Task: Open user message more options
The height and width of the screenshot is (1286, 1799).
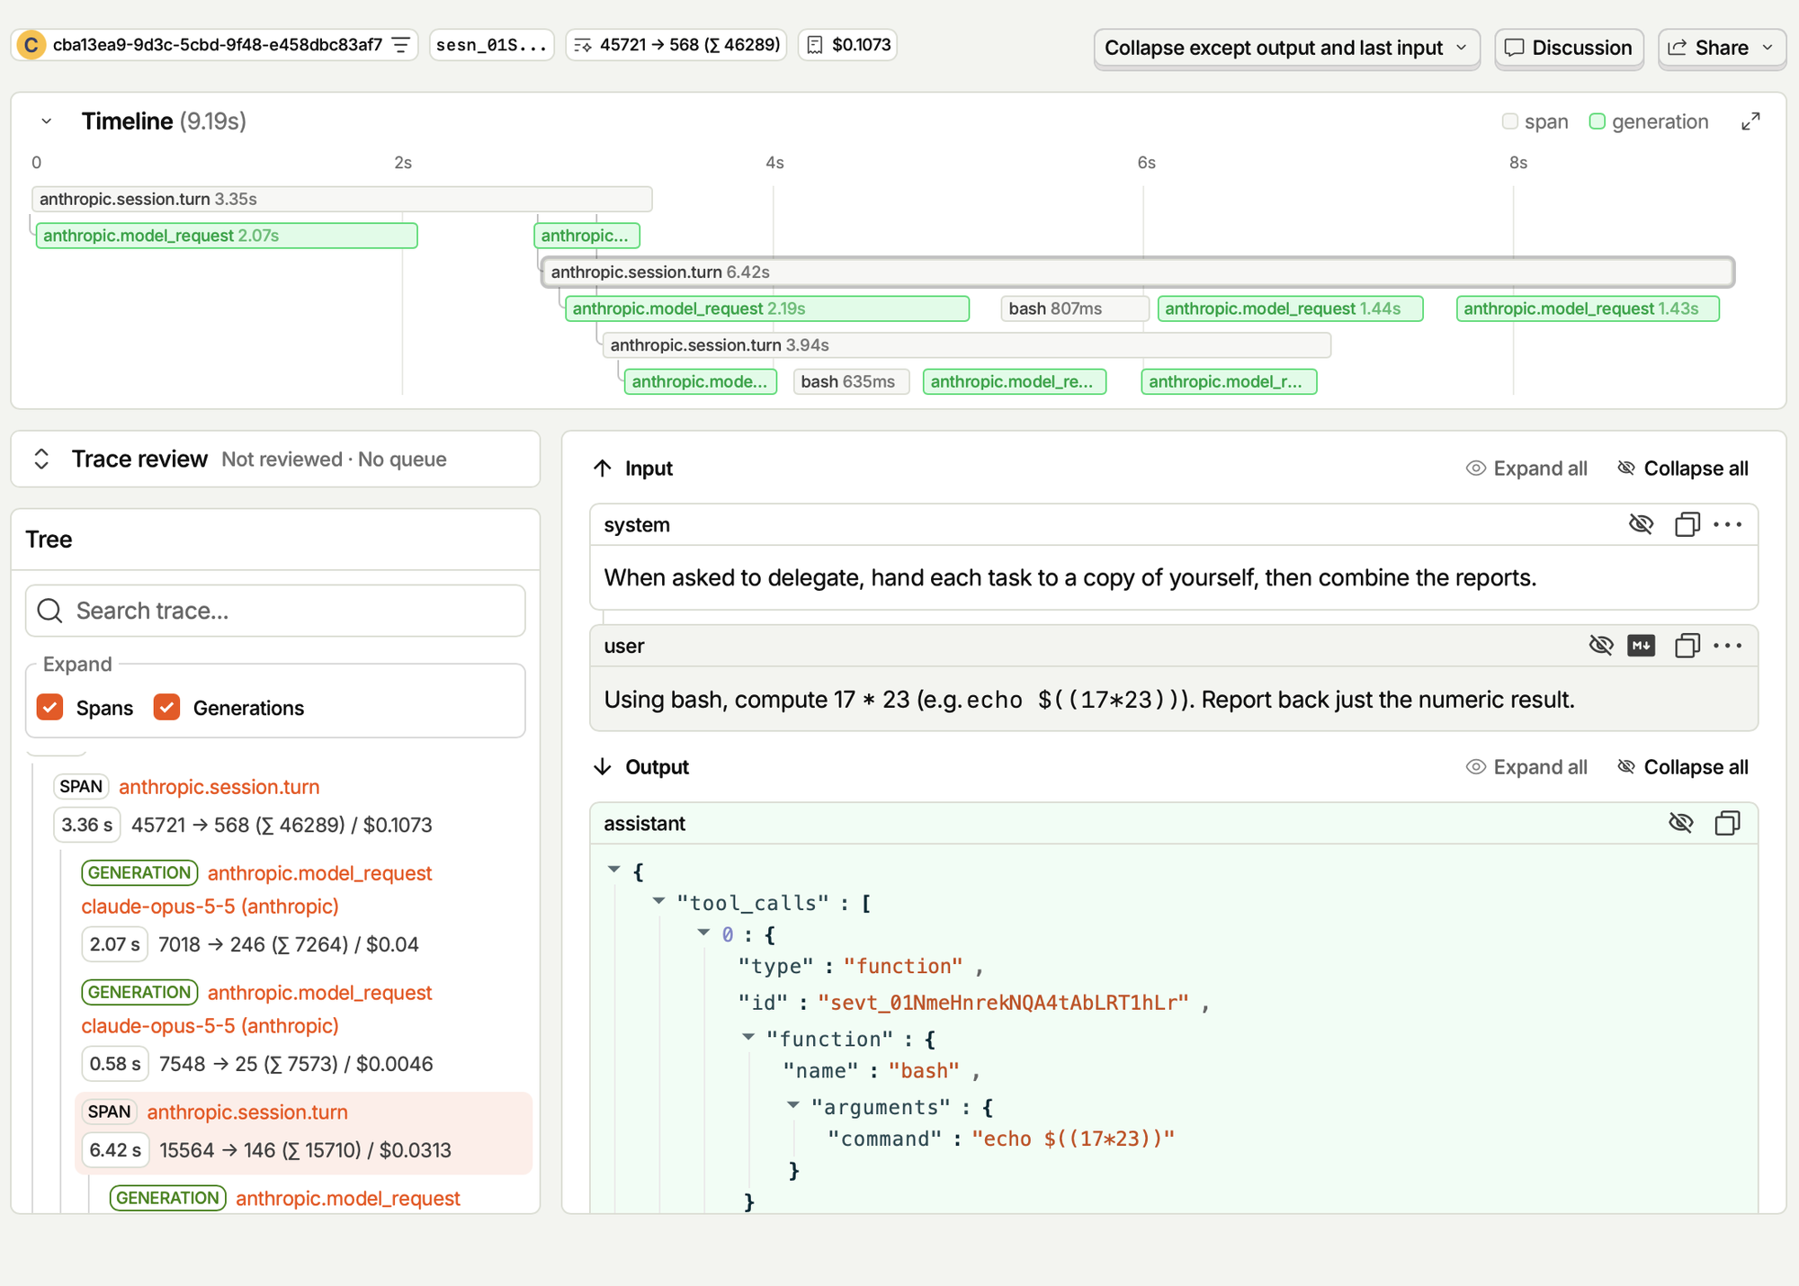Action: point(1727,646)
